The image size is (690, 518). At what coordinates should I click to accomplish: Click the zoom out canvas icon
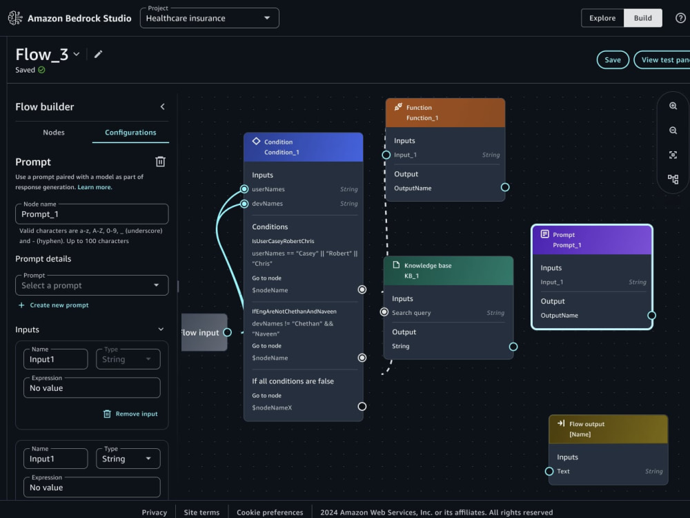coord(673,131)
